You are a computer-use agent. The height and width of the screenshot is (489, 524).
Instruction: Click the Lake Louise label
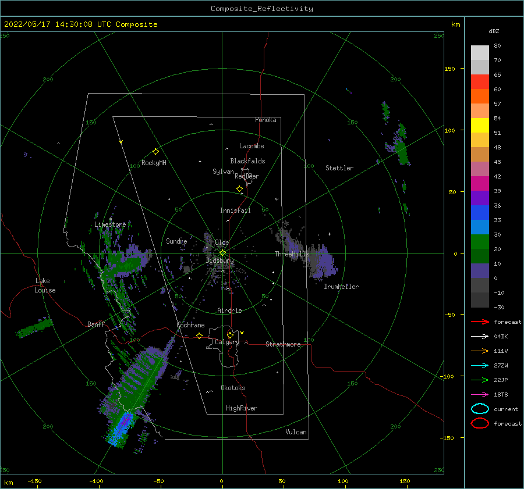(45, 285)
